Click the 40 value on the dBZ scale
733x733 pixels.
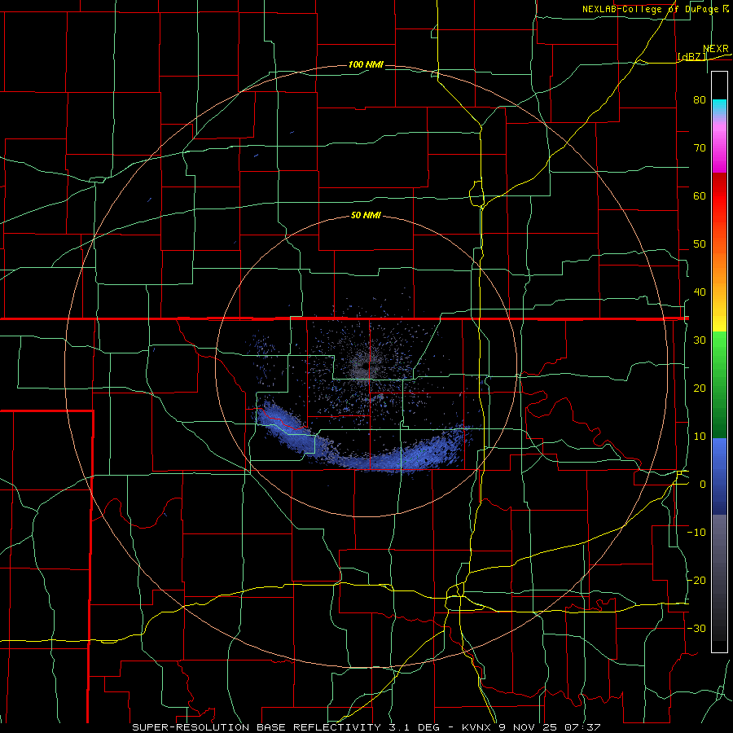700,292
